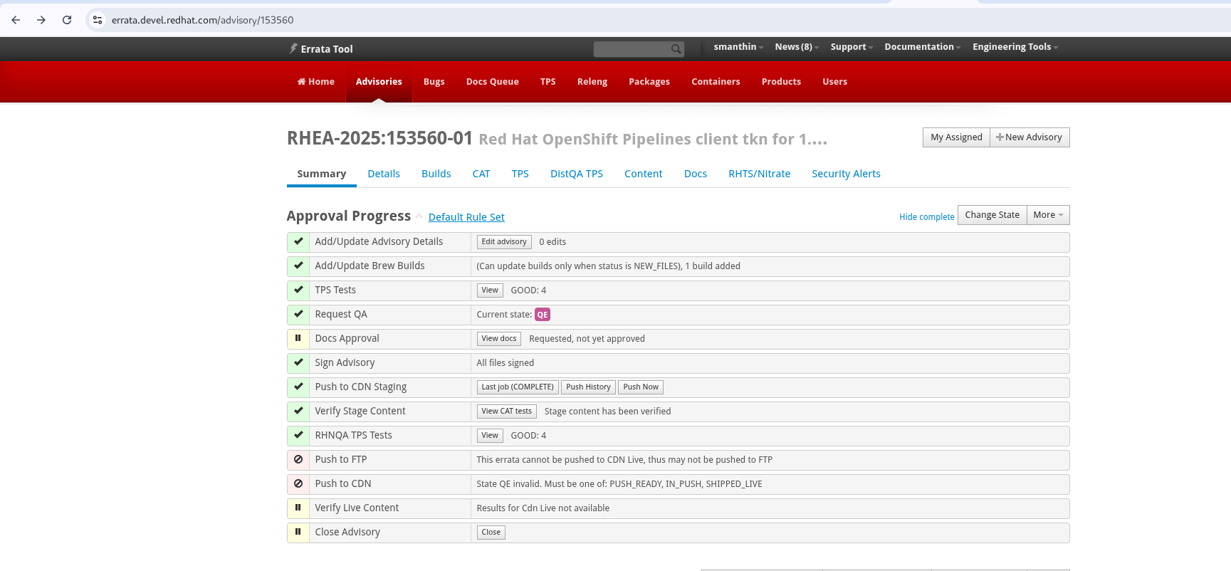Click check icon beside RHNQA TPS Tests

coord(298,435)
